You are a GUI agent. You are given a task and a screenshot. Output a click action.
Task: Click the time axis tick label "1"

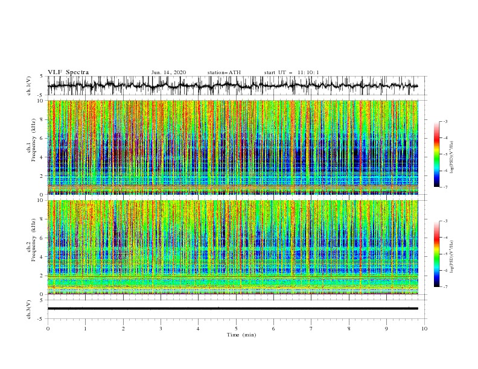85,329
